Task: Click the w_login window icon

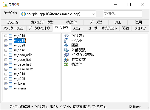Action: [10, 83]
